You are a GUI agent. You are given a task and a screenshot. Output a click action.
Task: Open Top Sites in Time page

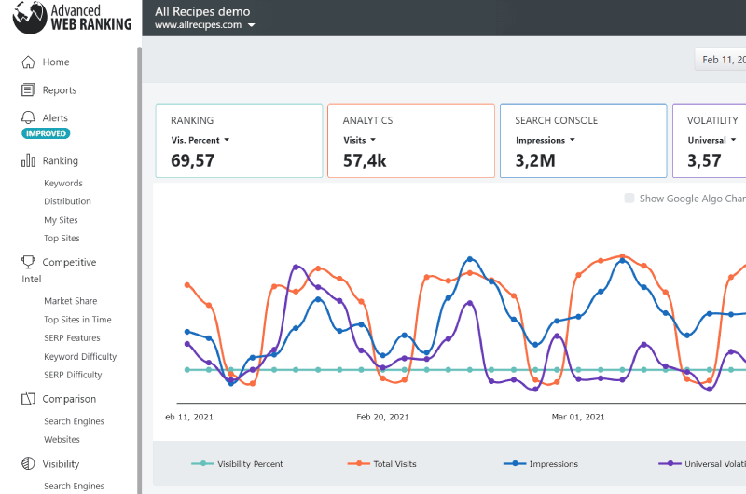point(77,320)
